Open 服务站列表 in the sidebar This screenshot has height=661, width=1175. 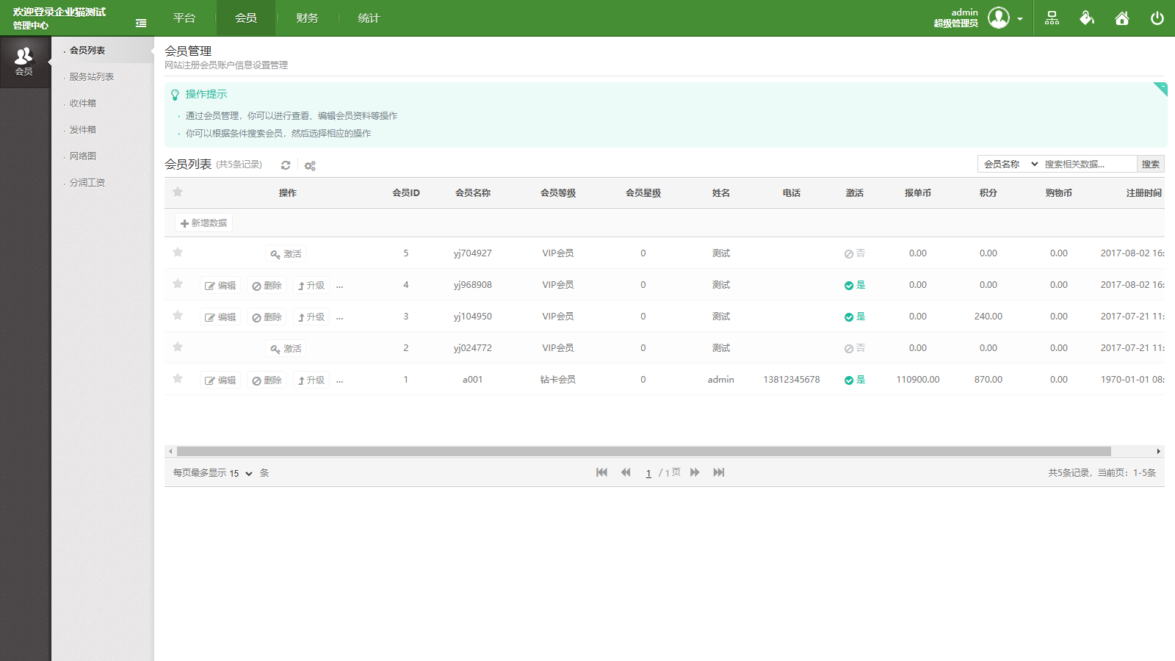92,77
